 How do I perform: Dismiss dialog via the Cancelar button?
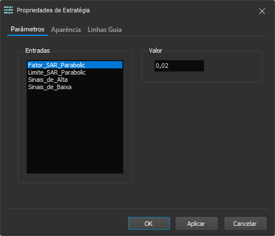pyautogui.click(x=245, y=224)
